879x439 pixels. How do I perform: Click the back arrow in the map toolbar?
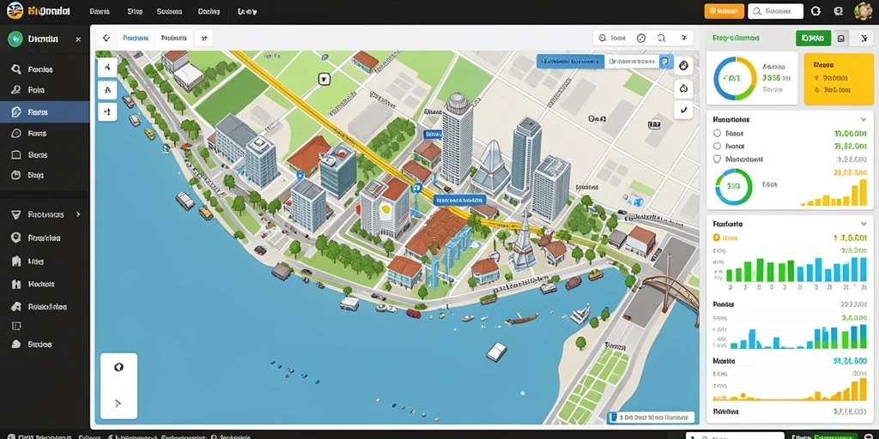106,38
